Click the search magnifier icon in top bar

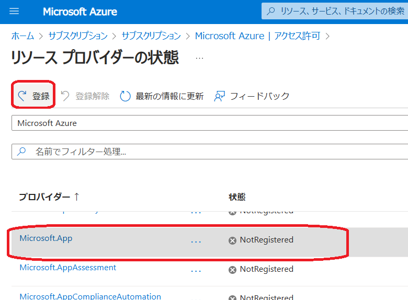tap(271, 11)
